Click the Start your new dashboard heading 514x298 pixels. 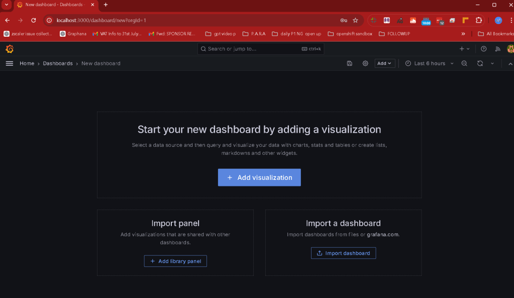click(259, 130)
